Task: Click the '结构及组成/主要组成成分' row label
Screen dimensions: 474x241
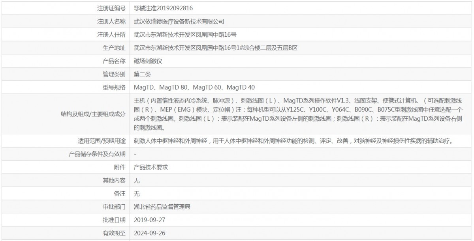Action: click(x=93, y=114)
